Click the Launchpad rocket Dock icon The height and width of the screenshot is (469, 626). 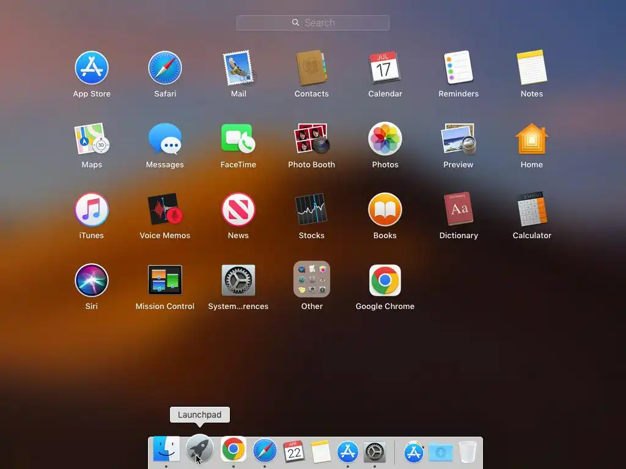(200, 449)
